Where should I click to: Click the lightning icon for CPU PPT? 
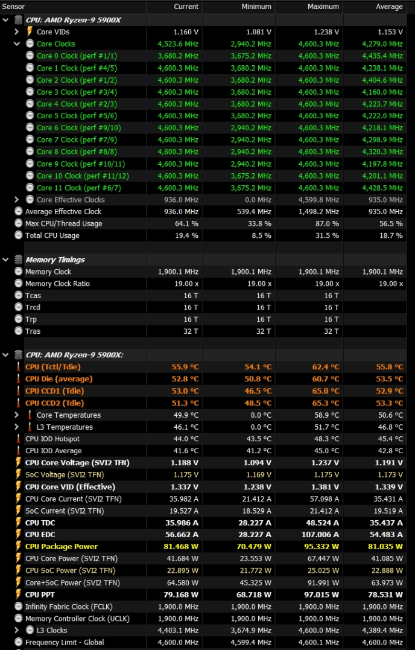coord(19,594)
